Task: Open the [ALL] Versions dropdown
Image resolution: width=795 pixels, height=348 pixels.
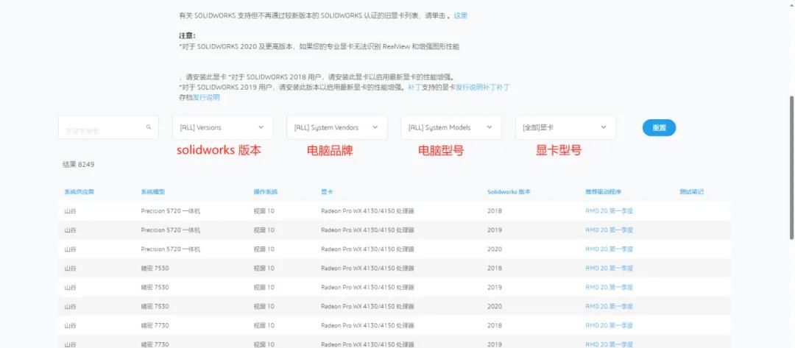Action: (222, 127)
